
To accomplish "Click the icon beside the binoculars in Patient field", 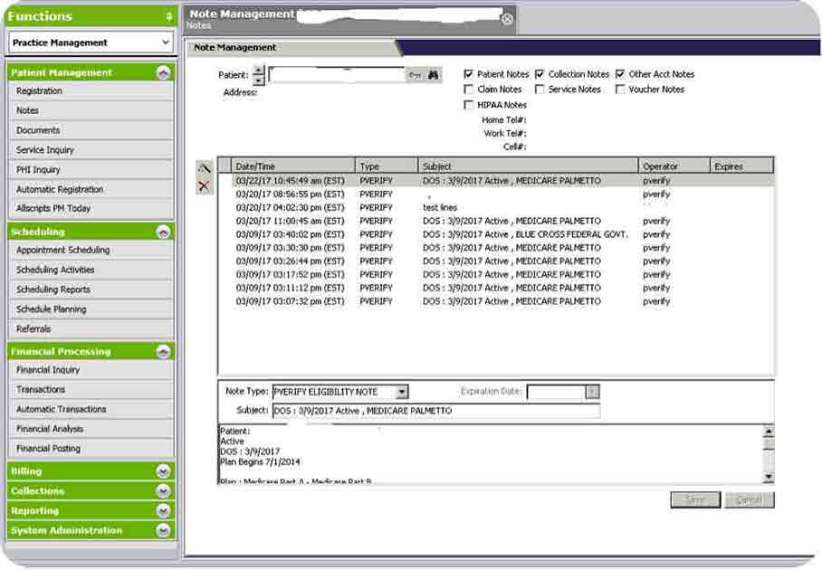I will (x=414, y=74).
